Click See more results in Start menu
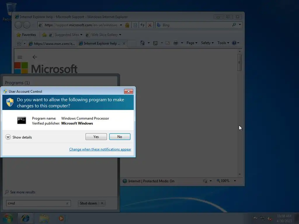This screenshot has width=299, height=224. coord(23,192)
